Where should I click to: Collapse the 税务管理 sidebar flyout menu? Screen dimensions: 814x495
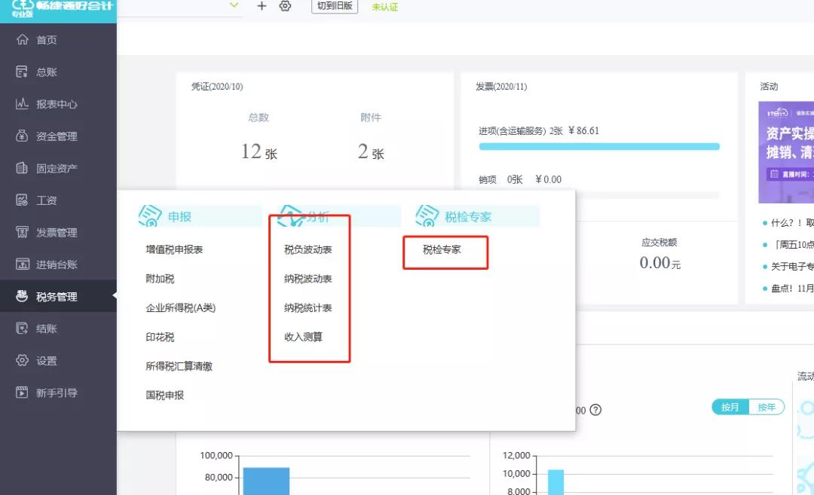[57, 296]
